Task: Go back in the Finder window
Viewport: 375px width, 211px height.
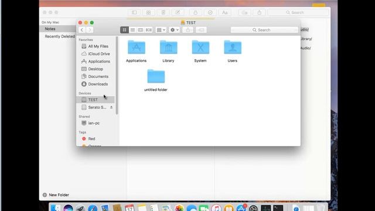Action: pos(82,30)
